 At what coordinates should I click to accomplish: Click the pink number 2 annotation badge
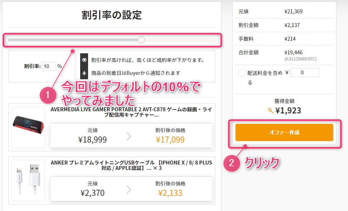tap(232, 163)
